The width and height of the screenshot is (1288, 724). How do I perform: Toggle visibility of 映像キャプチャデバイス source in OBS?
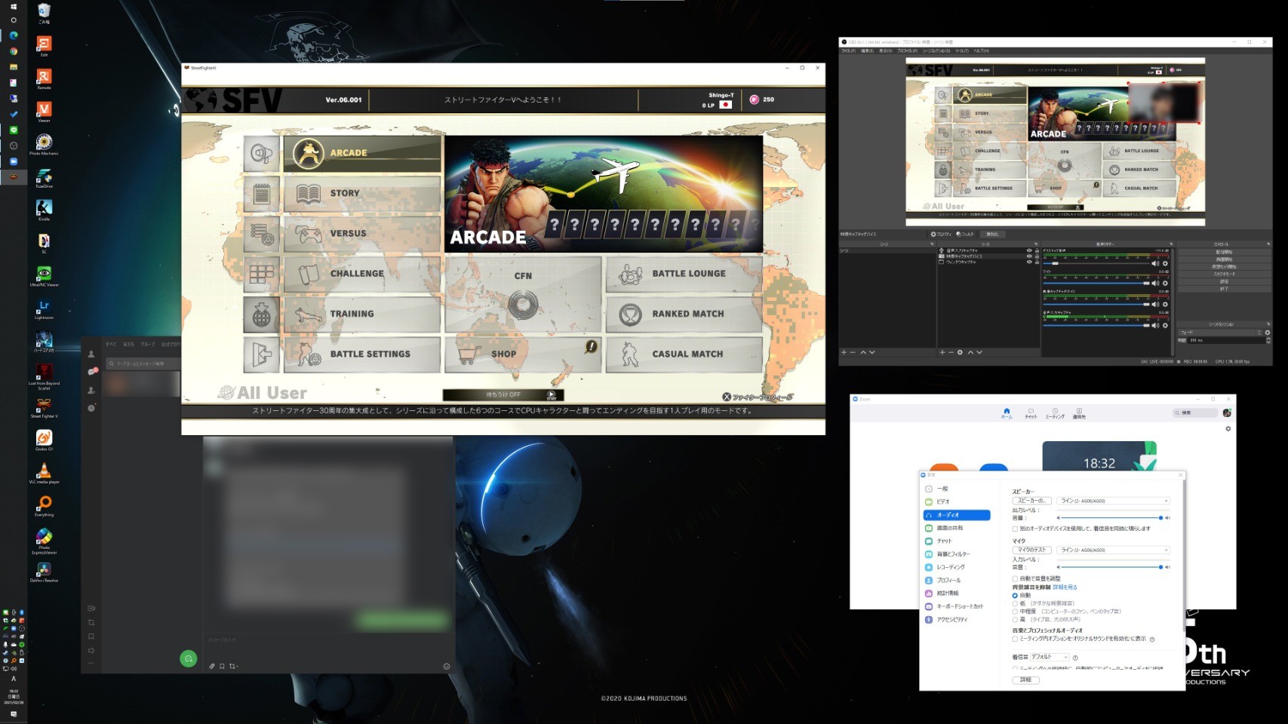point(1029,256)
